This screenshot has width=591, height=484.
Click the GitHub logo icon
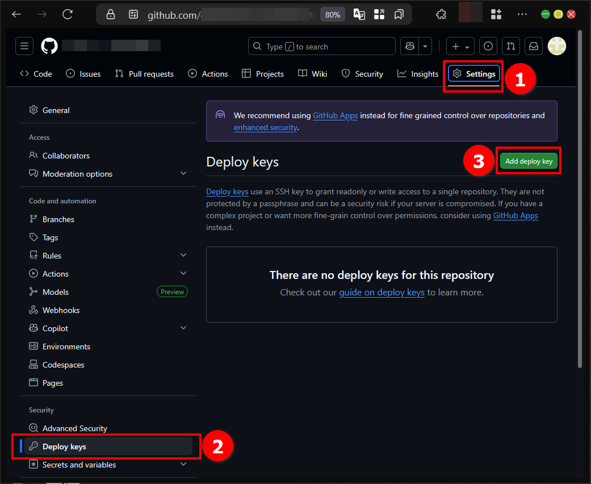[x=49, y=47]
